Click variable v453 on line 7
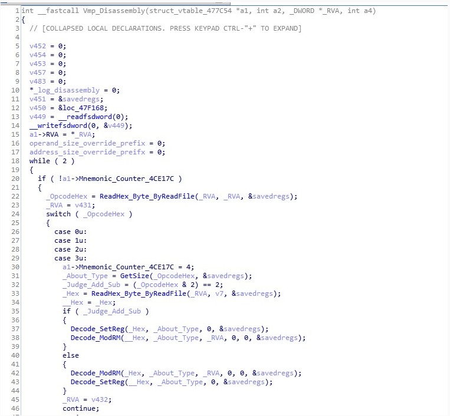 tap(38, 64)
